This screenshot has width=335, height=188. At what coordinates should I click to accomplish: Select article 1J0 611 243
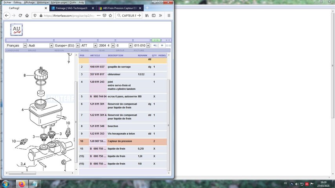(x=97, y=82)
